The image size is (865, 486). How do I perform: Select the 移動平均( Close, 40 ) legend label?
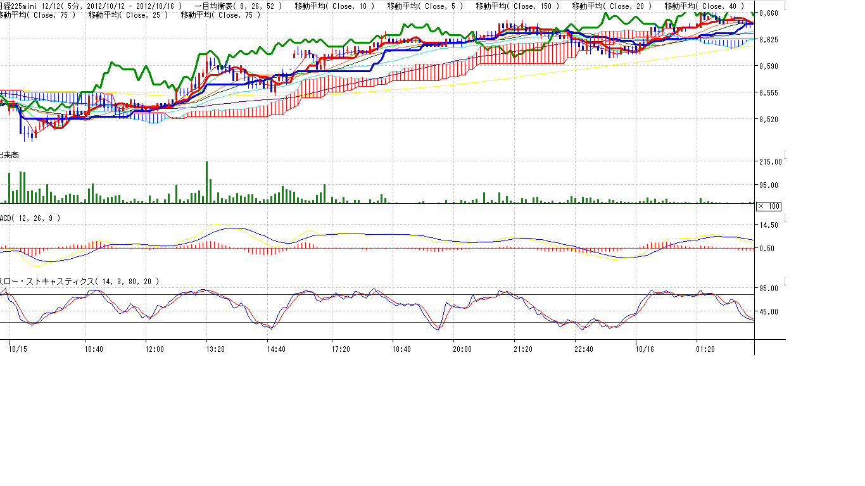coord(704,6)
